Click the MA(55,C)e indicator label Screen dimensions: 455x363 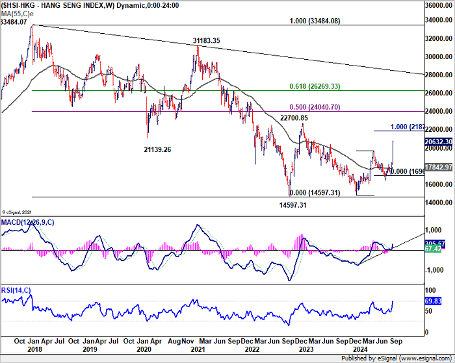click(x=17, y=14)
